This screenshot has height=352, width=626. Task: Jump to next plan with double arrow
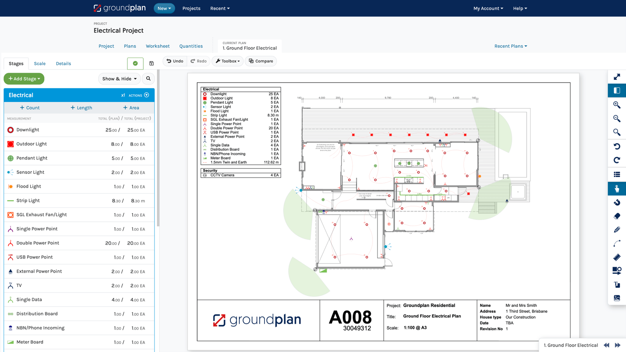(x=617, y=345)
